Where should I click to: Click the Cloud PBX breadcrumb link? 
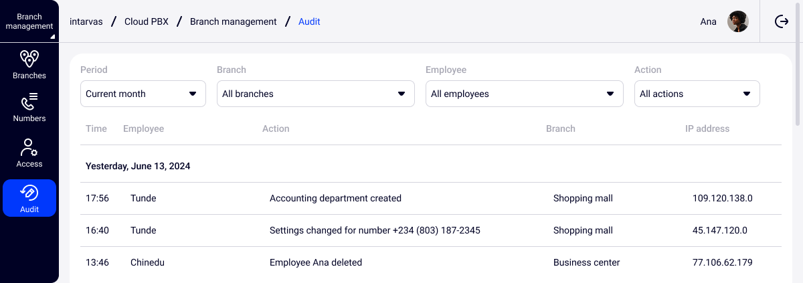pyautogui.click(x=146, y=21)
